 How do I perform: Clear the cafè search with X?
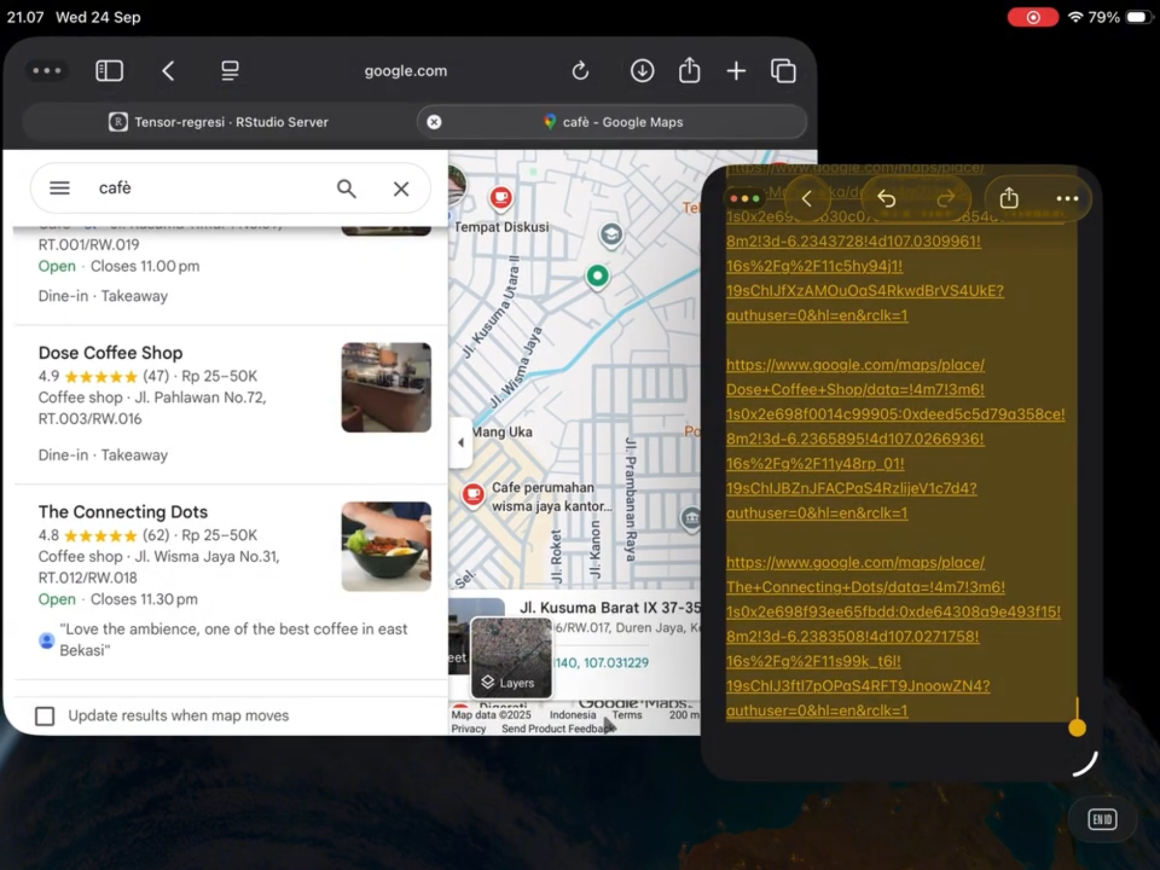point(401,189)
